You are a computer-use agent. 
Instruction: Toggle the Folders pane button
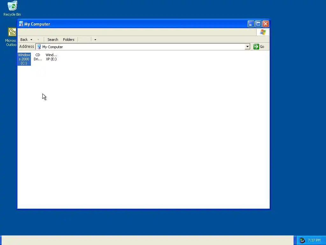[x=69, y=40]
